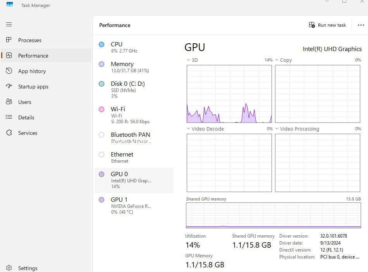Click the Services puzzle icon

tap(9, 133)
